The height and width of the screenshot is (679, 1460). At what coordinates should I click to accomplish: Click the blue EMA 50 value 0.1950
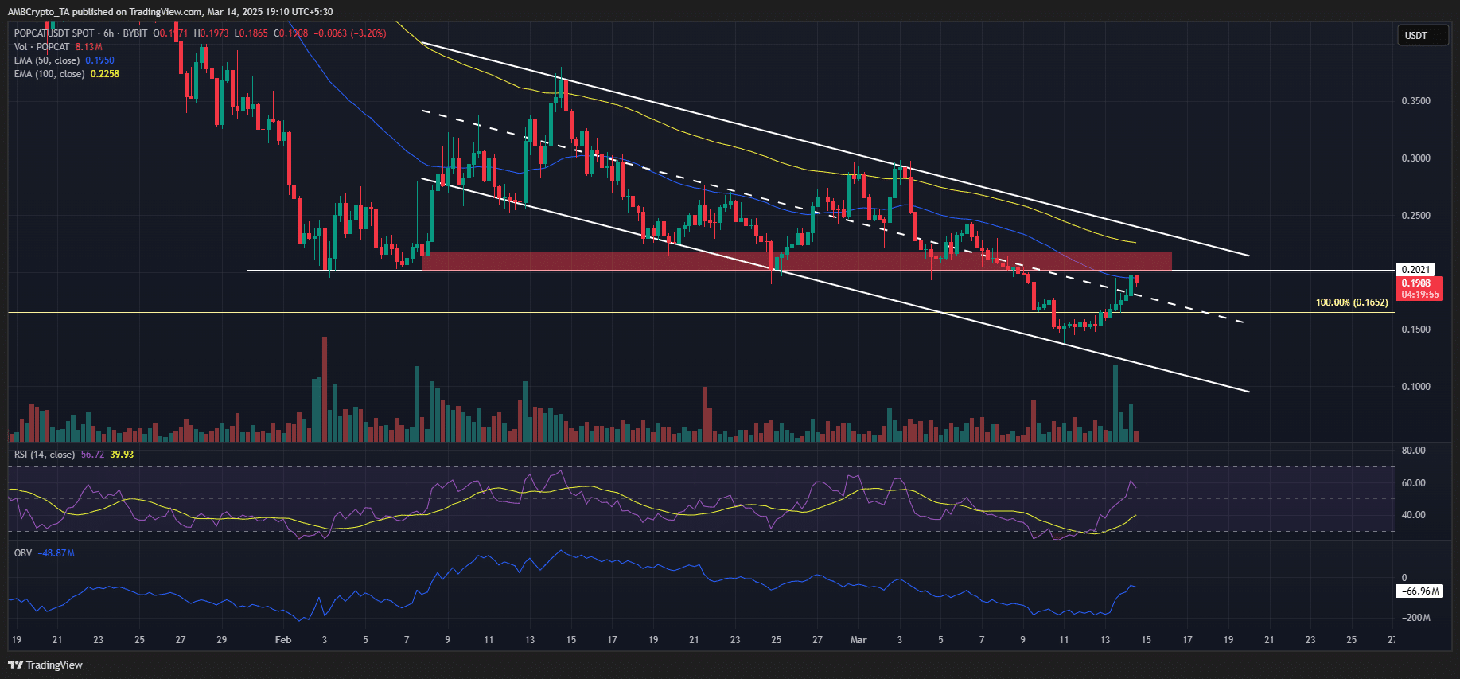99,60
